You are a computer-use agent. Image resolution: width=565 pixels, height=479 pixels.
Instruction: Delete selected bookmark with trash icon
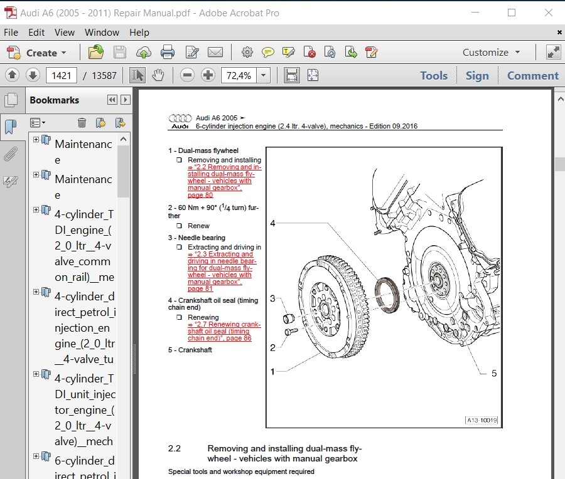[82, 122]
